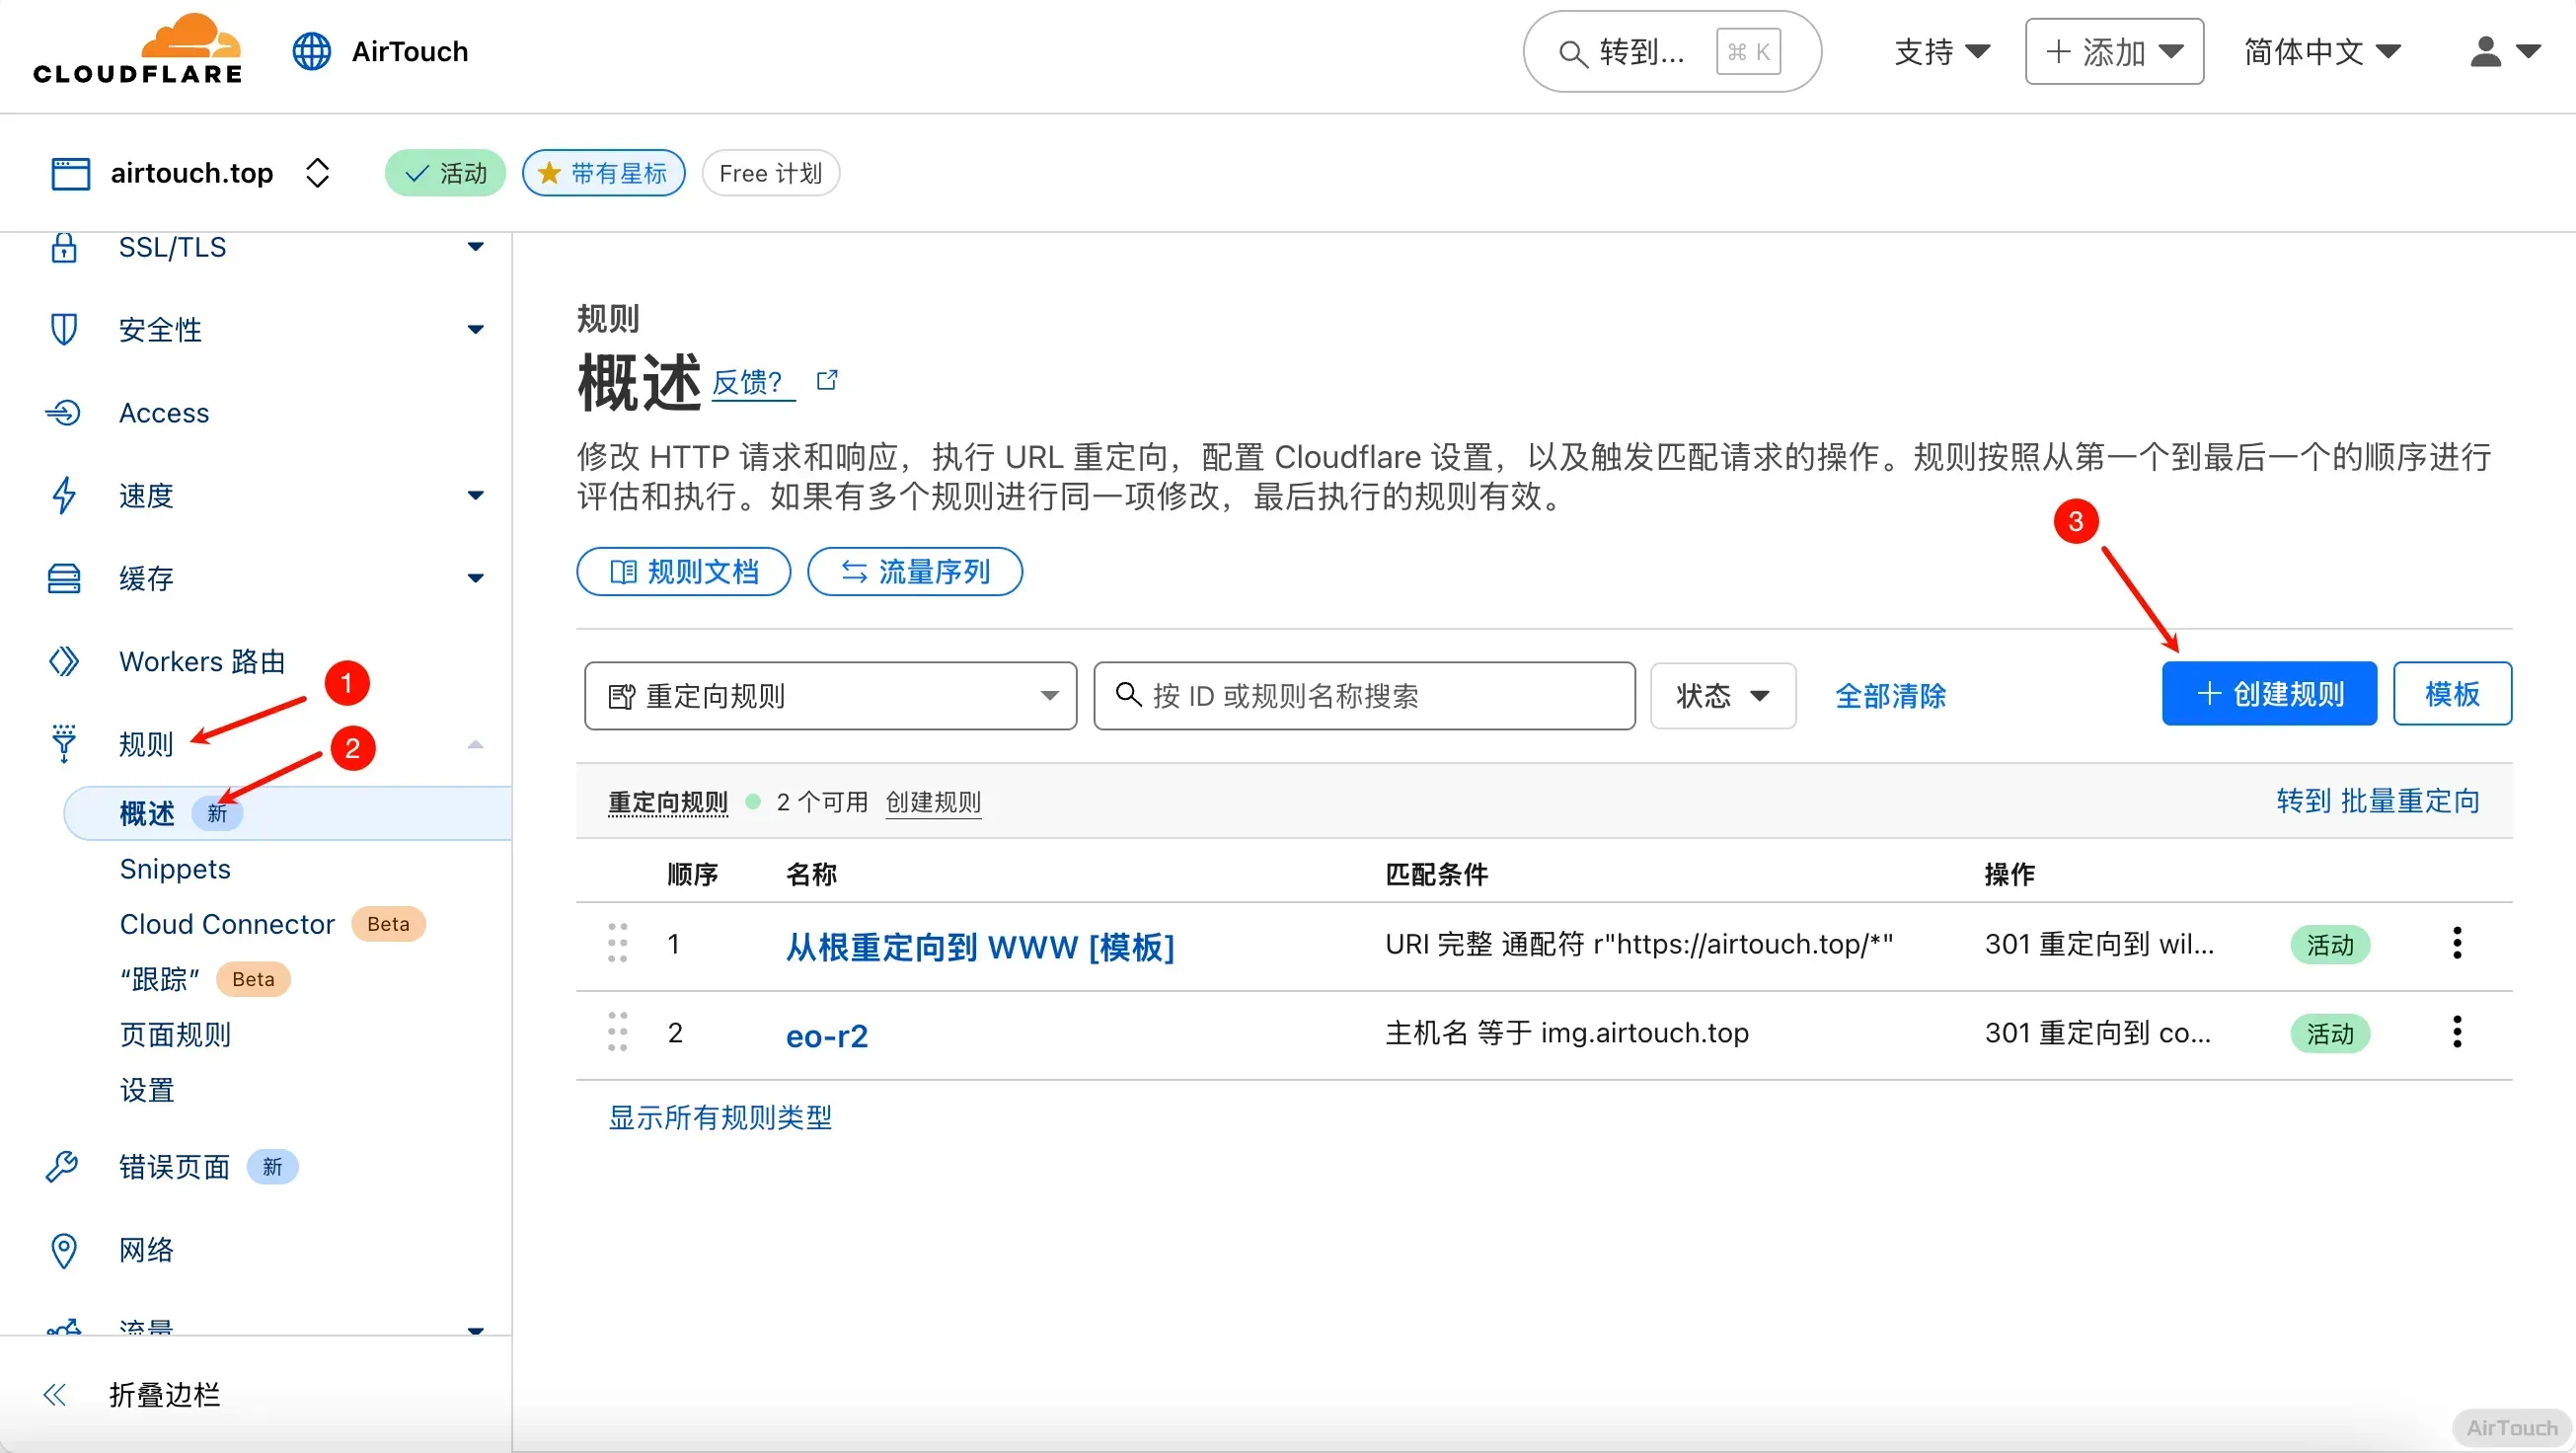Open the 简体中文 language dropdown
This screenshot has height=1453, width=2576.
pos(2320,51)
